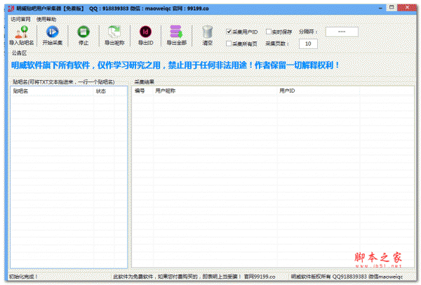Enable the 采集所有页 checkbox
Image resolution: width=421 pixels, height=285 pixels.
[229, 44]
